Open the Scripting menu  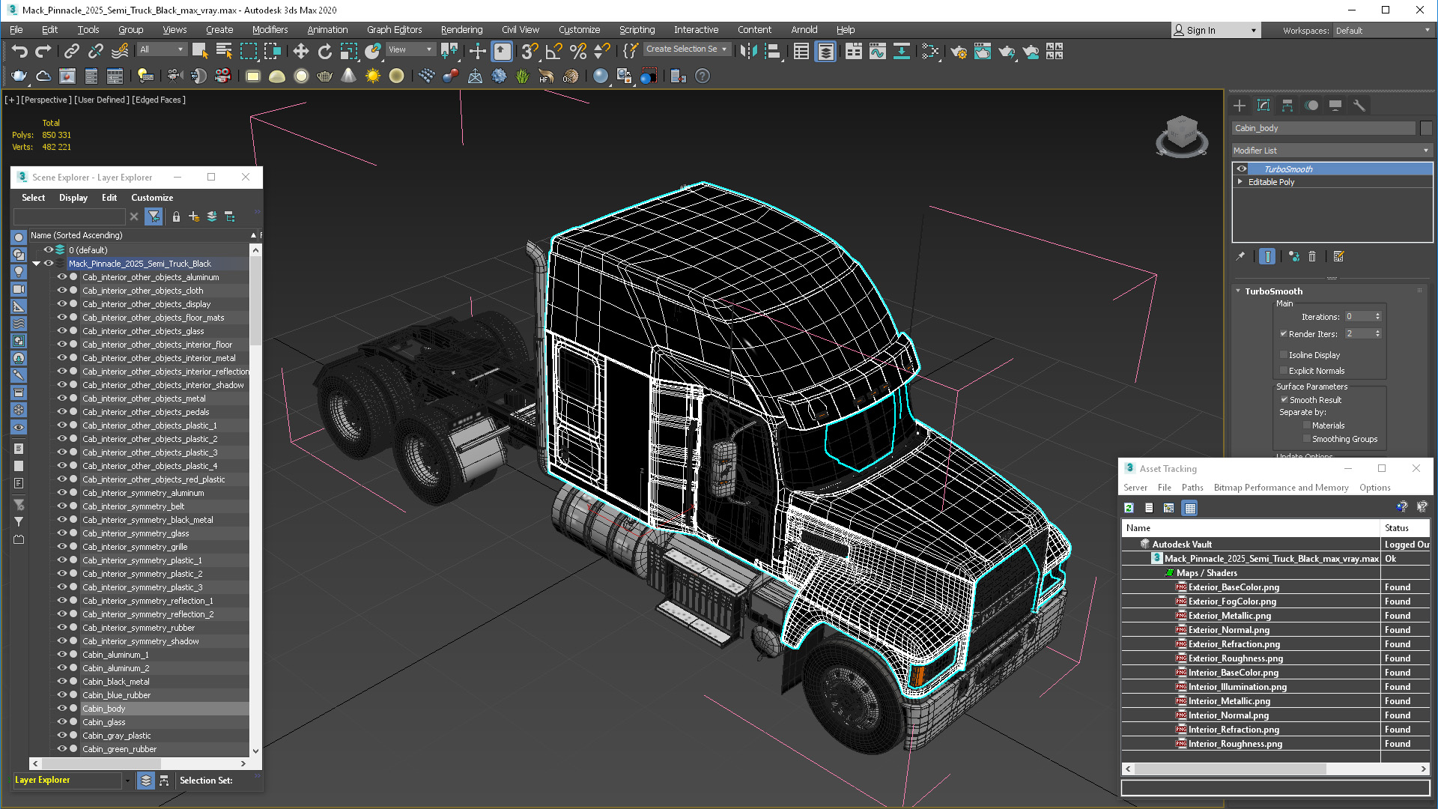(637, 30)
